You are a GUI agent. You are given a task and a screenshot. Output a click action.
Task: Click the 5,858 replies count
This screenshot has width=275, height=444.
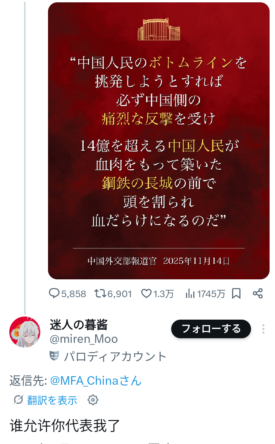click(74, 294)
